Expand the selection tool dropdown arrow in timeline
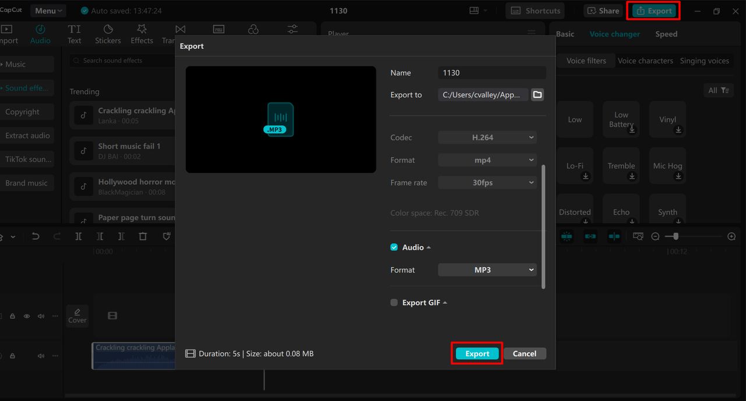The width and height of the screenshot is (746, 401). (x=13, y=237)
